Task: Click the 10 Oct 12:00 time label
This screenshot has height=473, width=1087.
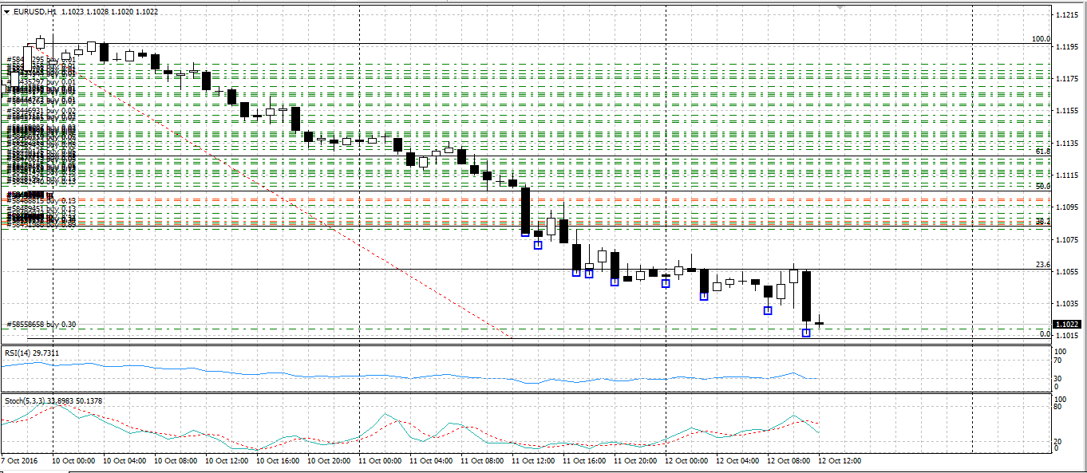Action: point(227,460)
